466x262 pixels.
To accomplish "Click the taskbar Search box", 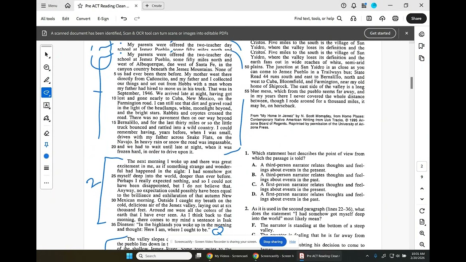I will [164, 256].
